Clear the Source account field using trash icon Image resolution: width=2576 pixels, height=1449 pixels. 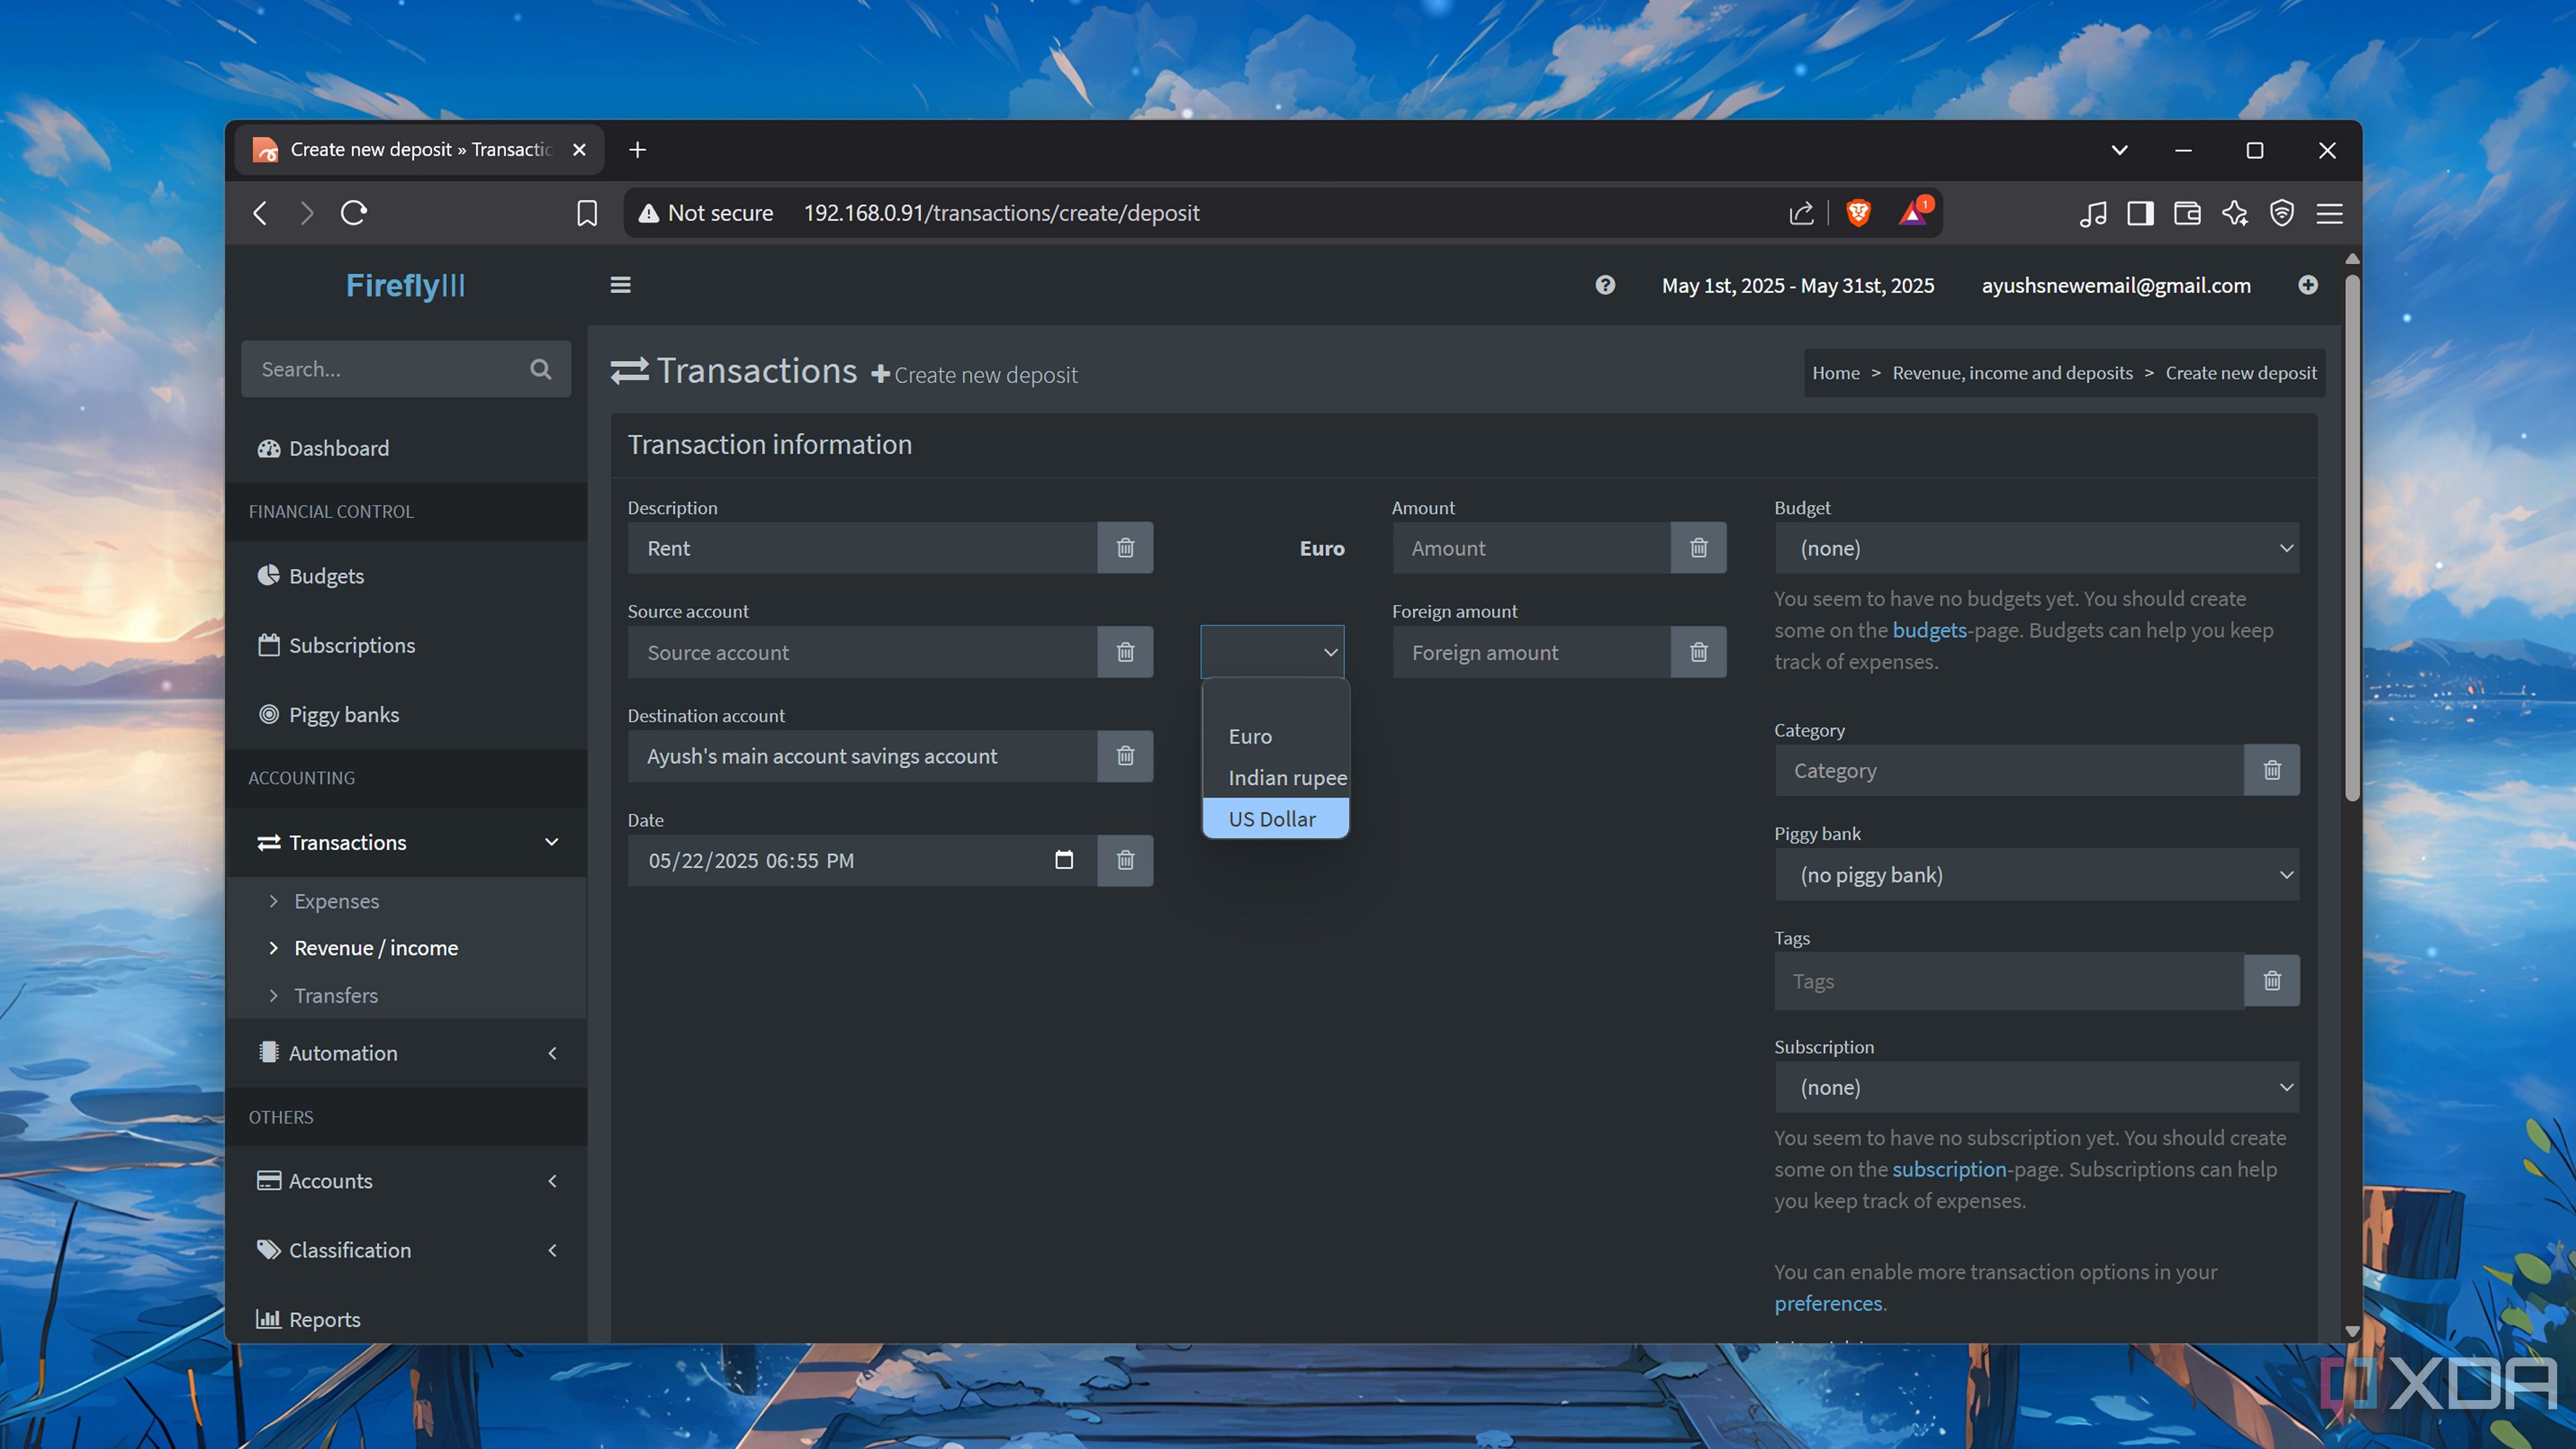(x=1125, y=652)
